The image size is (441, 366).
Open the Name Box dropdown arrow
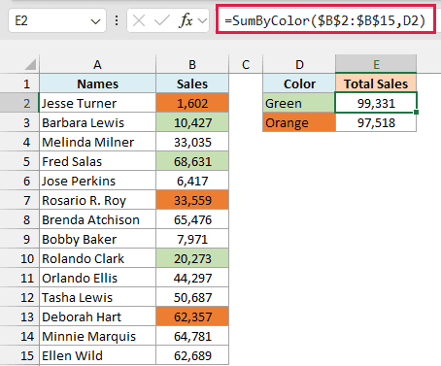click(95, 21)
